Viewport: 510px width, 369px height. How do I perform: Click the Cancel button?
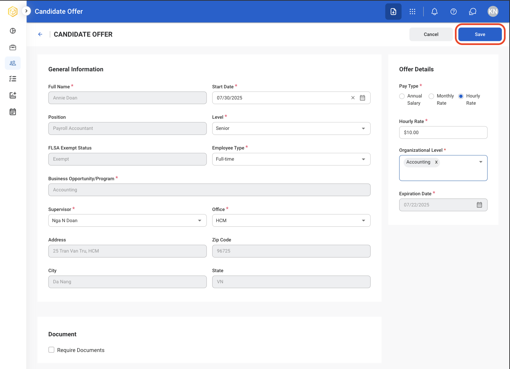[x=431, y=34]
